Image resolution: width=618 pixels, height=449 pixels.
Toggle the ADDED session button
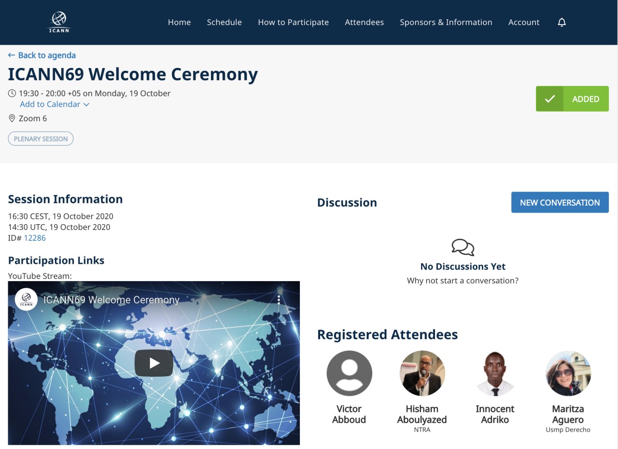click(572, 99)
